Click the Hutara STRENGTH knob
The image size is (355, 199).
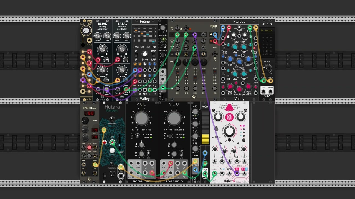[112, 119]
